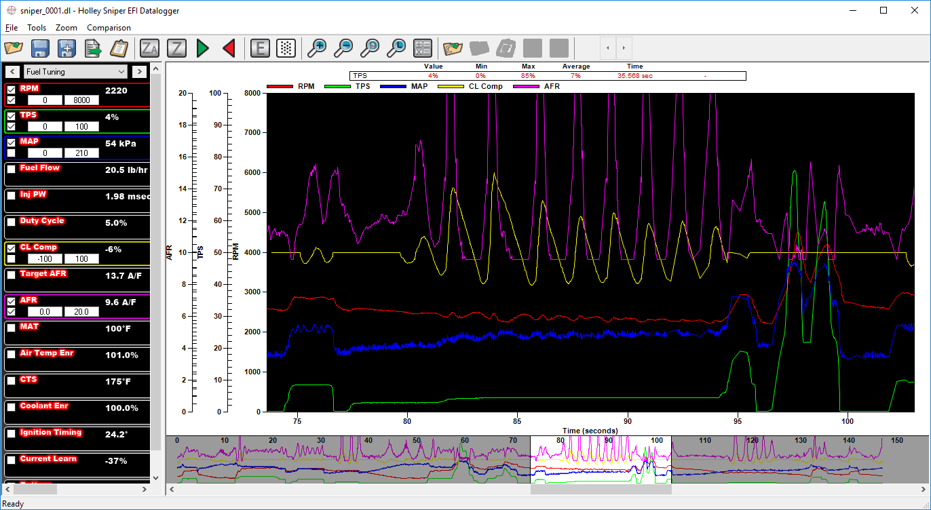This screenshot has width=931, height=510.
Task: Open the Fuel Tuning dropdown list
Action: 76,71
